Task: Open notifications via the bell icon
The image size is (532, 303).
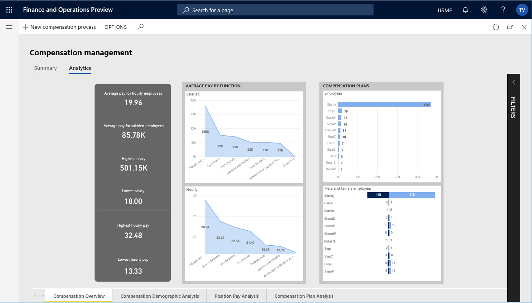Action: 465,9
